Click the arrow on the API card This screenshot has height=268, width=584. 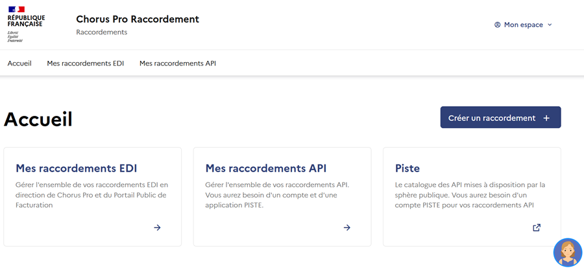point(347,227)
